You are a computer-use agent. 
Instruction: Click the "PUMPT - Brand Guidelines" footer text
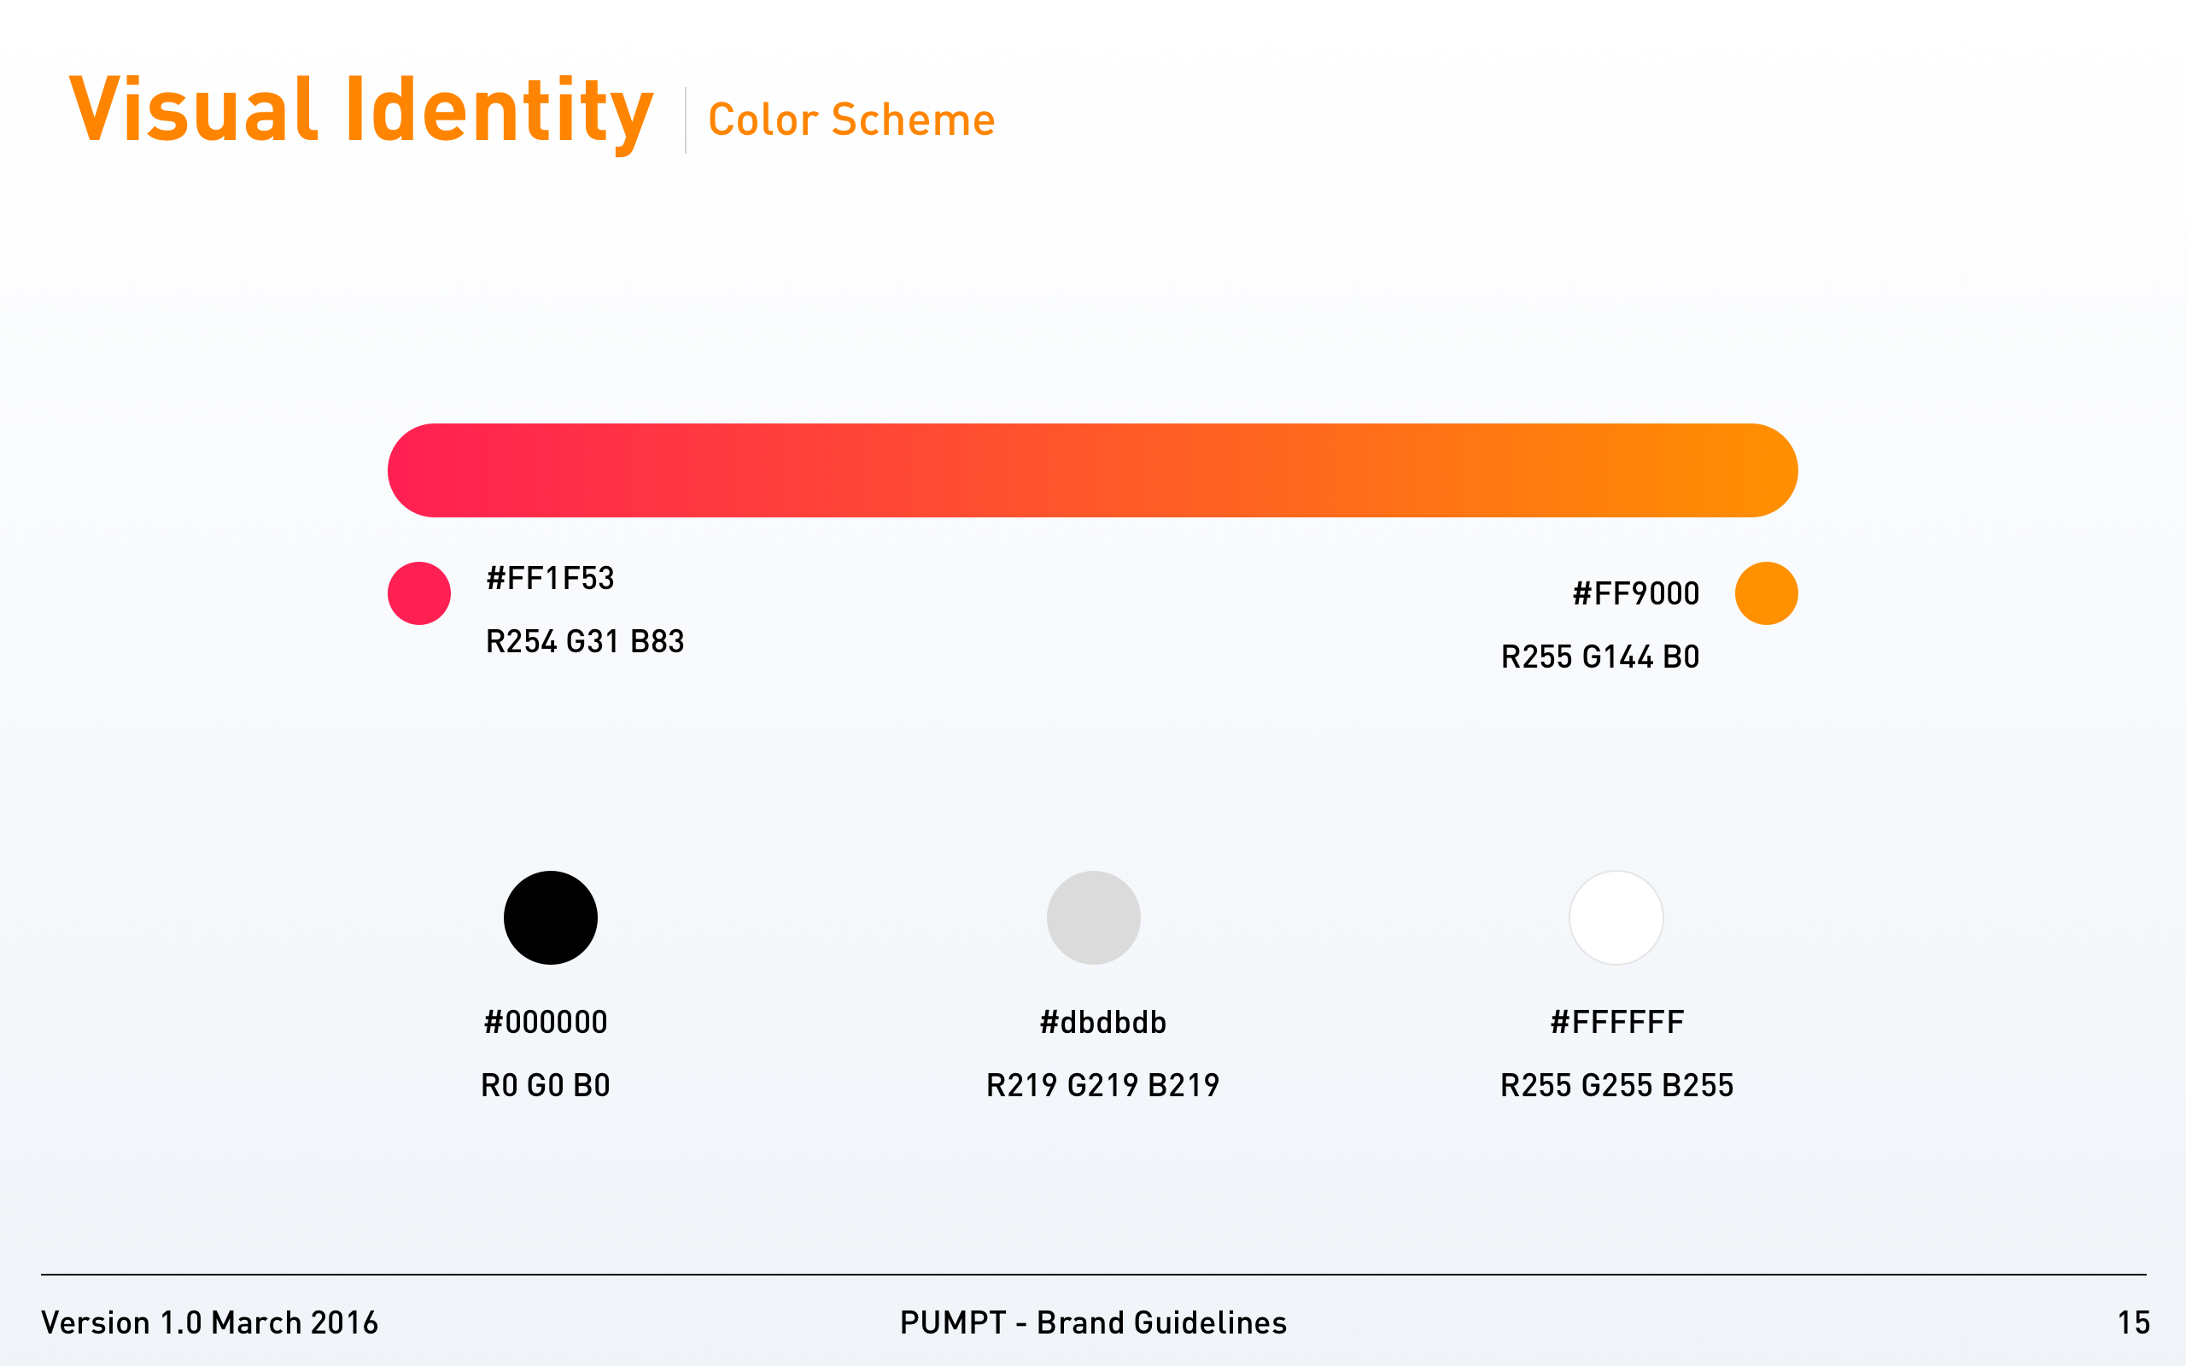tap(1093, 1322)
